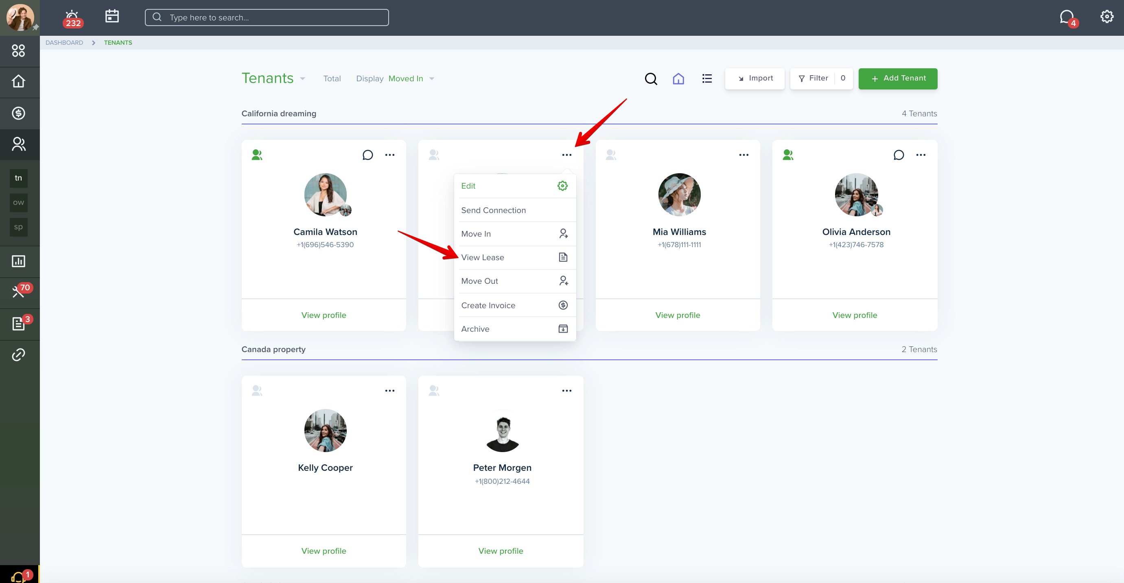View profile of Olivia Anderson
This screenshot has width=1124, height=583.
[x=854, y=315]
